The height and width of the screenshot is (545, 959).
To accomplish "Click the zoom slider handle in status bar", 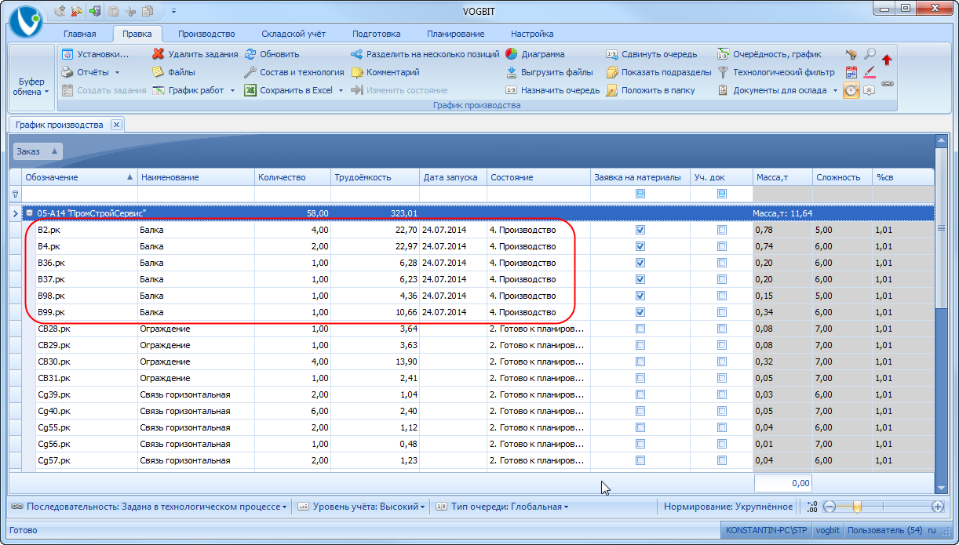I will (x=857, y=507).
